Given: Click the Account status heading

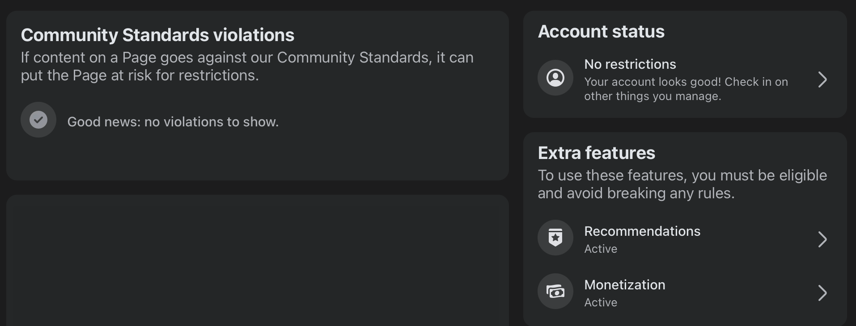Looking at the screenshot, I should pyautogui.click(x=601, y=31).
